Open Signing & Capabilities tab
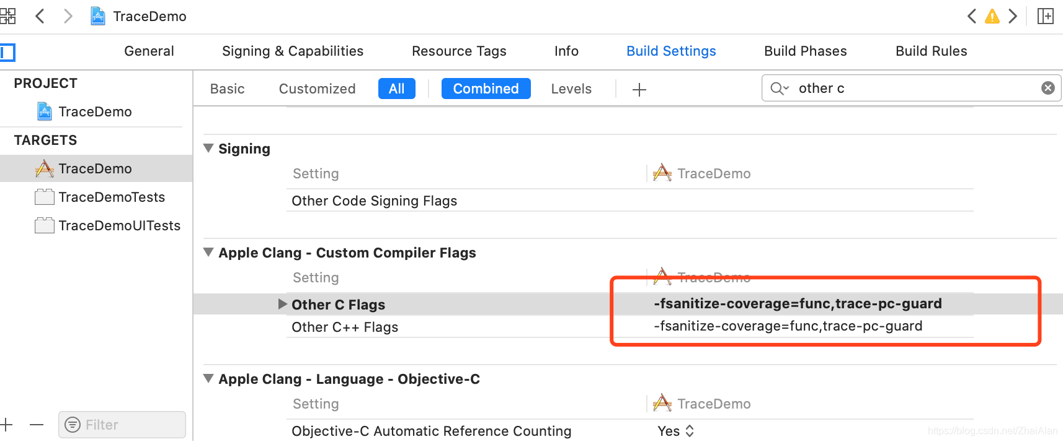This screenshot has height=442, width=1063. (293, 51)
